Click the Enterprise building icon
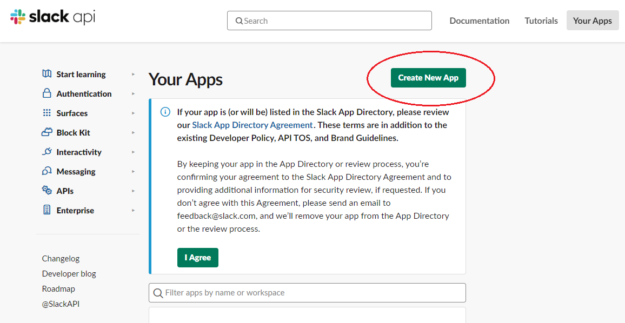Image resolution: width=625 pixels, height=323 pixels. tap(46, 210)
